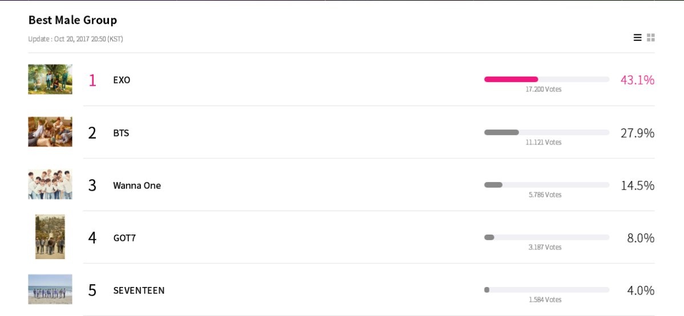Viewport: 684px width, 316px height.
Task: Open the GOT7 group thumbnail
Action: [x=50, y=237]
